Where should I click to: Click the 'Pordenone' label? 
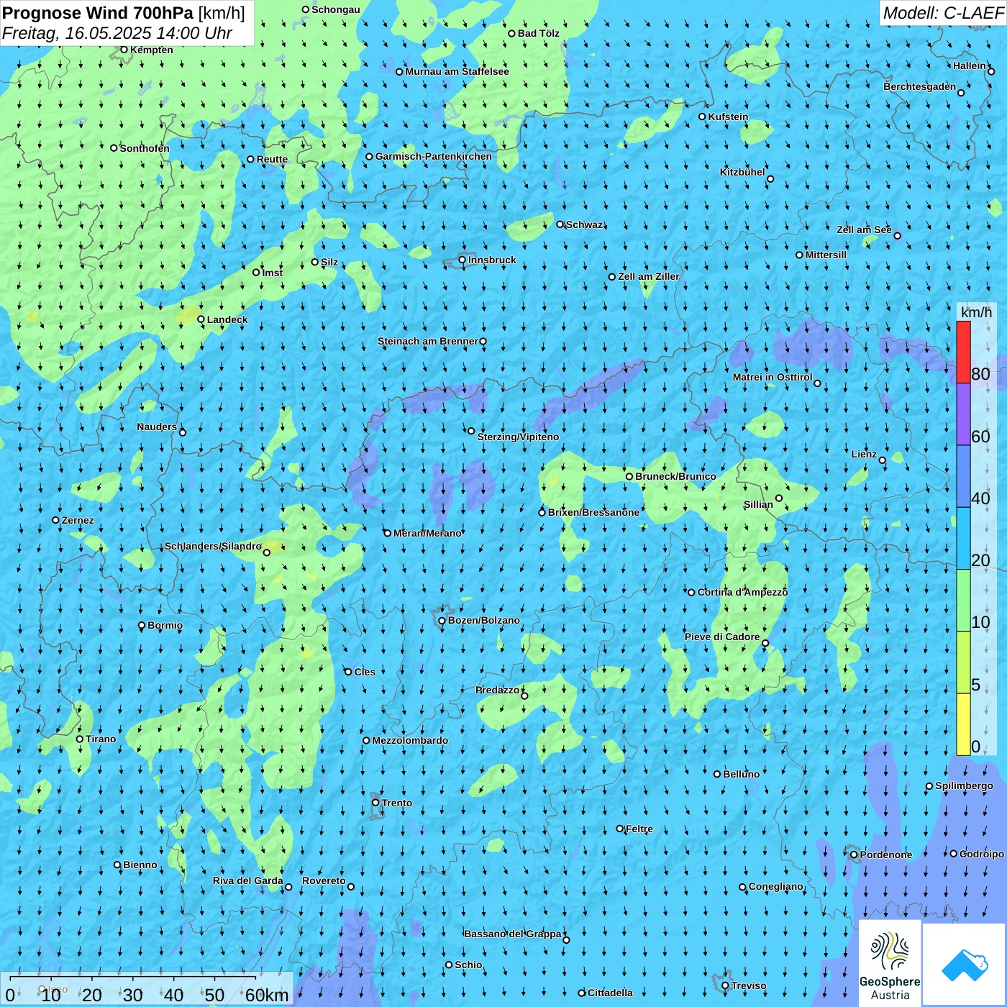tap(886, 855)
